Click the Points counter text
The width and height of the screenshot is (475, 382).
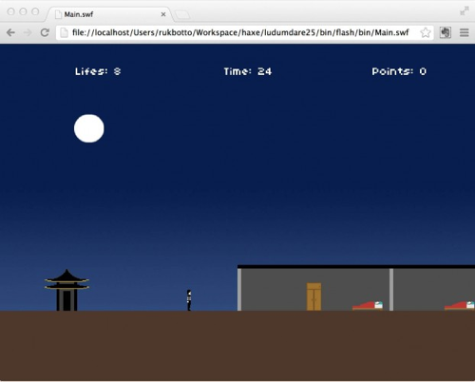coord(399,71)
